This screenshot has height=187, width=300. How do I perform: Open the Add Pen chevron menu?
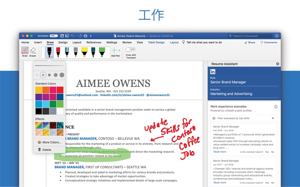click(x=119, y=50)
